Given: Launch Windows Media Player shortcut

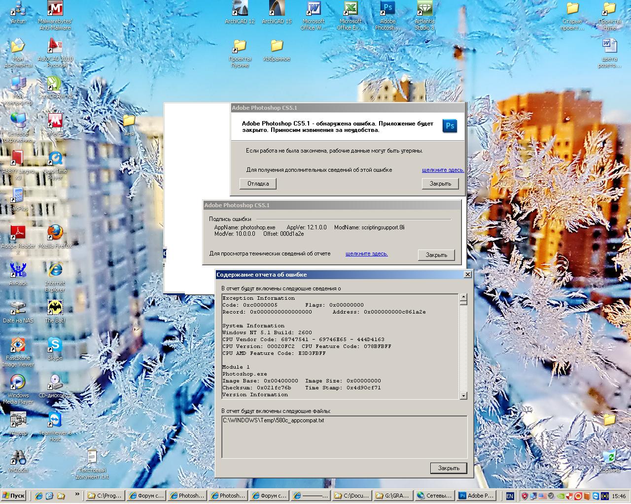Looking at the screenshot, I should click(x=18, y=389).
